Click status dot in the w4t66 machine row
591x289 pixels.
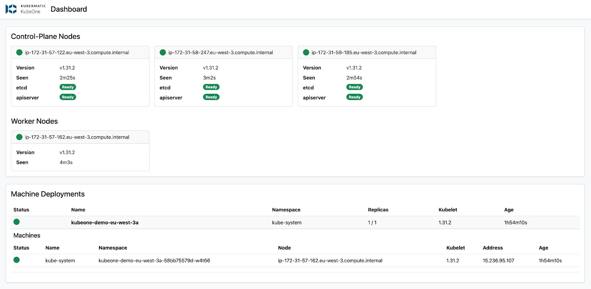click(x=17, y=260)
